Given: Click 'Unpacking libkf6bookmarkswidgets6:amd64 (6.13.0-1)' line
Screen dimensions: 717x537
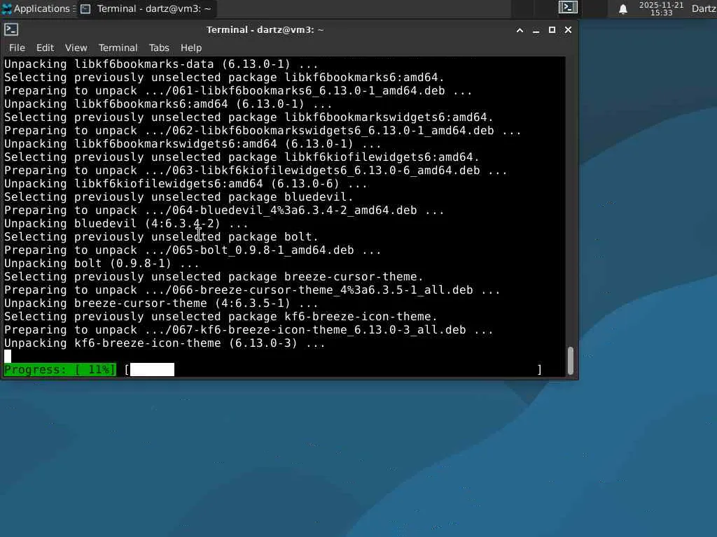Looking at the screenshot, I should (x=193, y=144).
